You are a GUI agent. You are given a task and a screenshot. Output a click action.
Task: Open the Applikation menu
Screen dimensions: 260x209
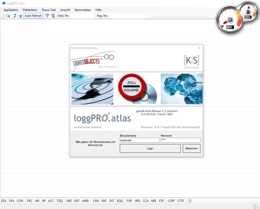pyautogui.click(x=11, y=10)
